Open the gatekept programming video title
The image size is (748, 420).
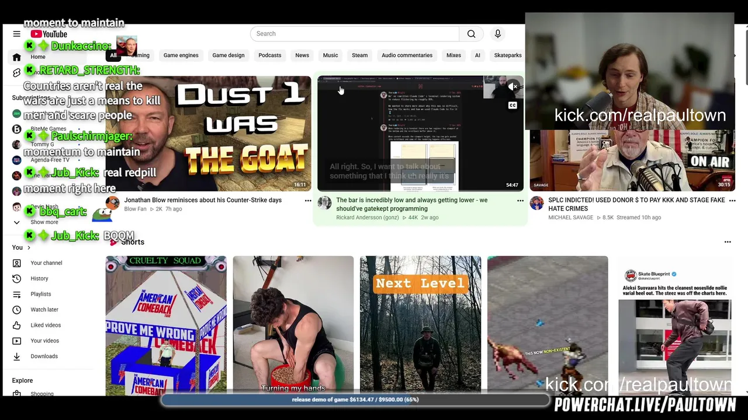[412, 204]
